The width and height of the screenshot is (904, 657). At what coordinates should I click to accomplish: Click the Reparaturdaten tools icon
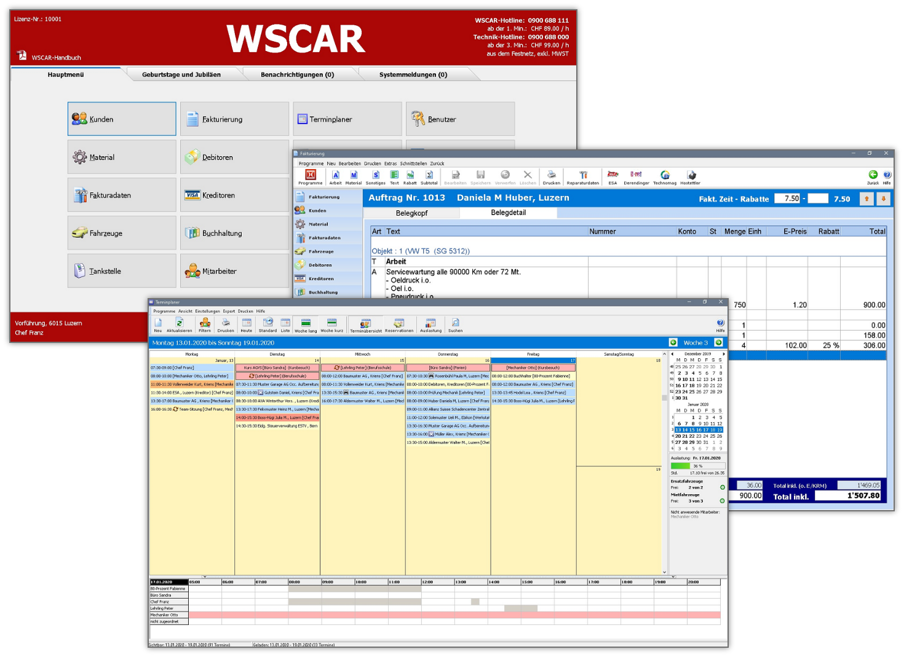[582, 176]
